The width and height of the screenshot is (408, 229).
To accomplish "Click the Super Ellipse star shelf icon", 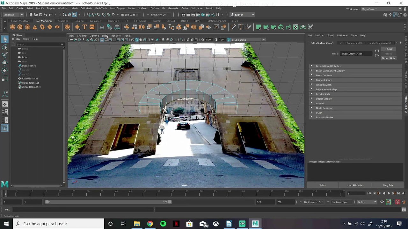I will (x=77, y=27).
